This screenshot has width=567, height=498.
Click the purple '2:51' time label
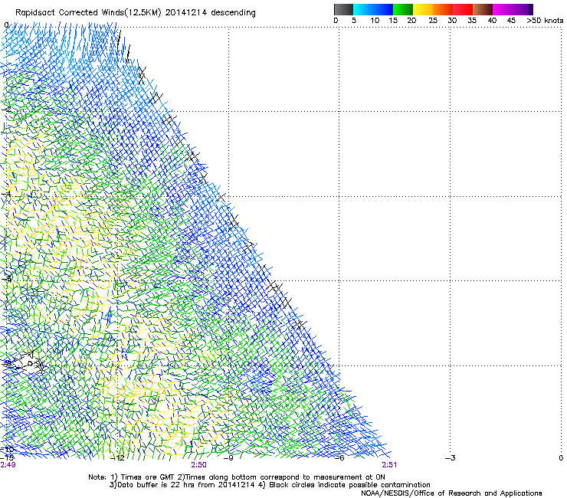click(389, 465)
